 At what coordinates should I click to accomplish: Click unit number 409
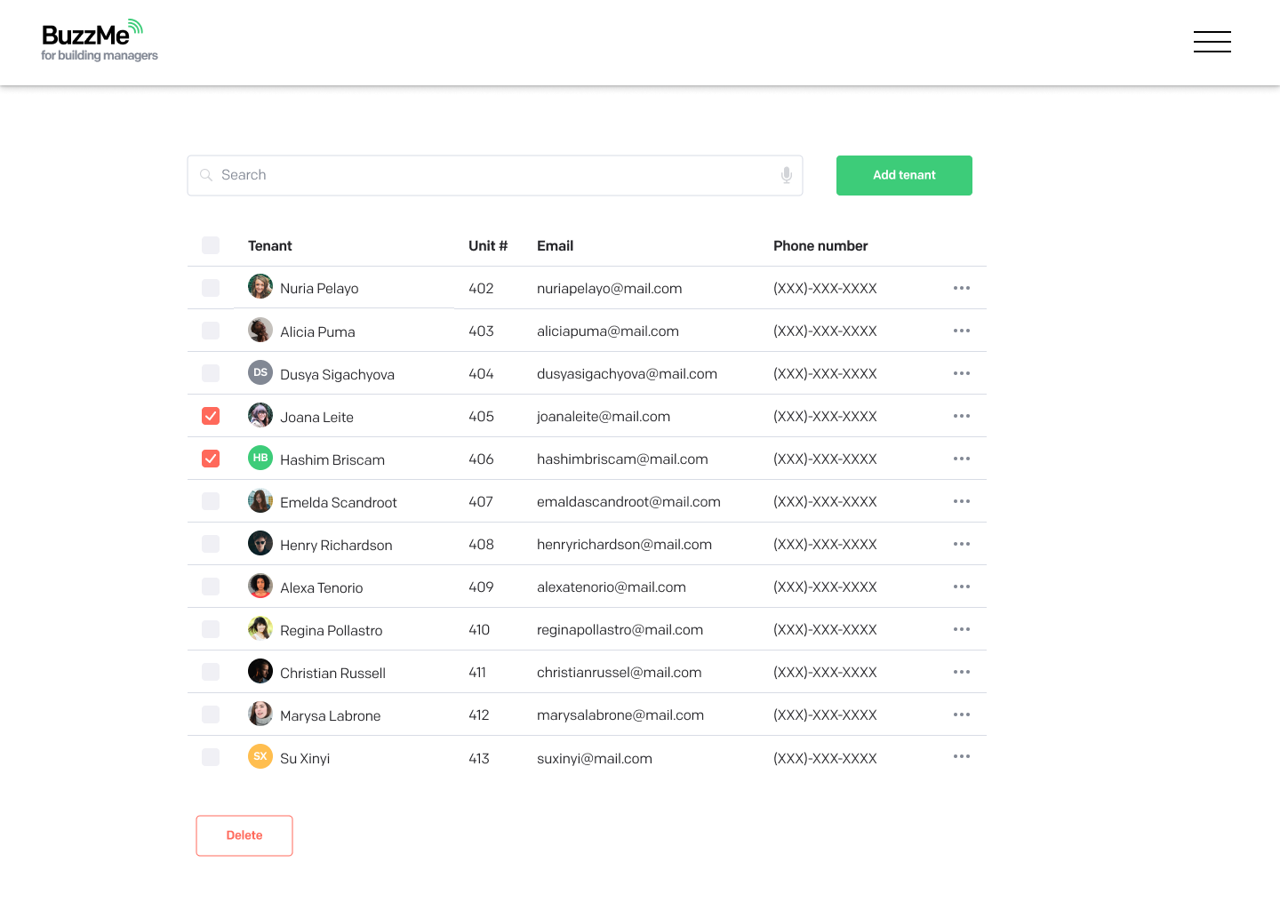(x=481, y=587)
